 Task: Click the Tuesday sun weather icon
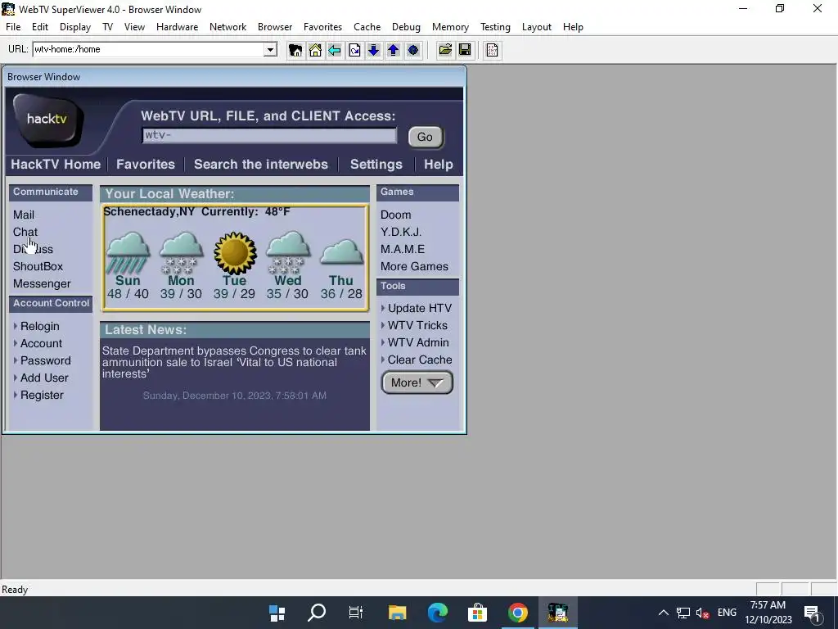click(235, 252)
